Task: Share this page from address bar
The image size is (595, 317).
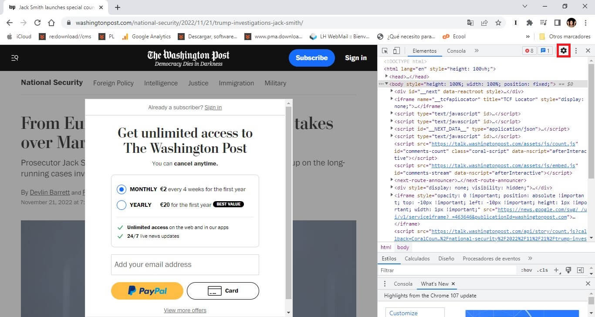Action: (x=484, y=23)
